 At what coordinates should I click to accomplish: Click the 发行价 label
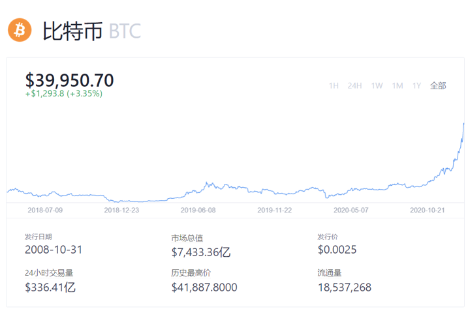point(328,237)
